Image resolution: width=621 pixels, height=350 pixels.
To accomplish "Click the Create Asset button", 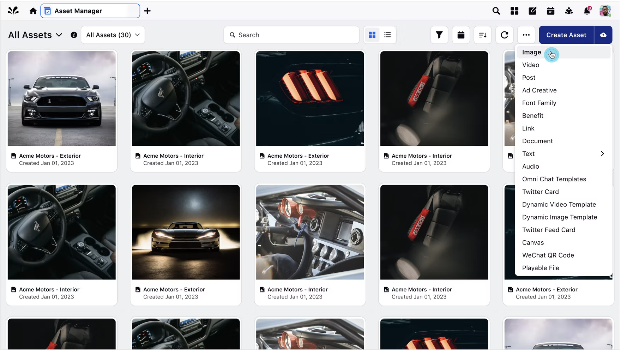I will (566, 35).
